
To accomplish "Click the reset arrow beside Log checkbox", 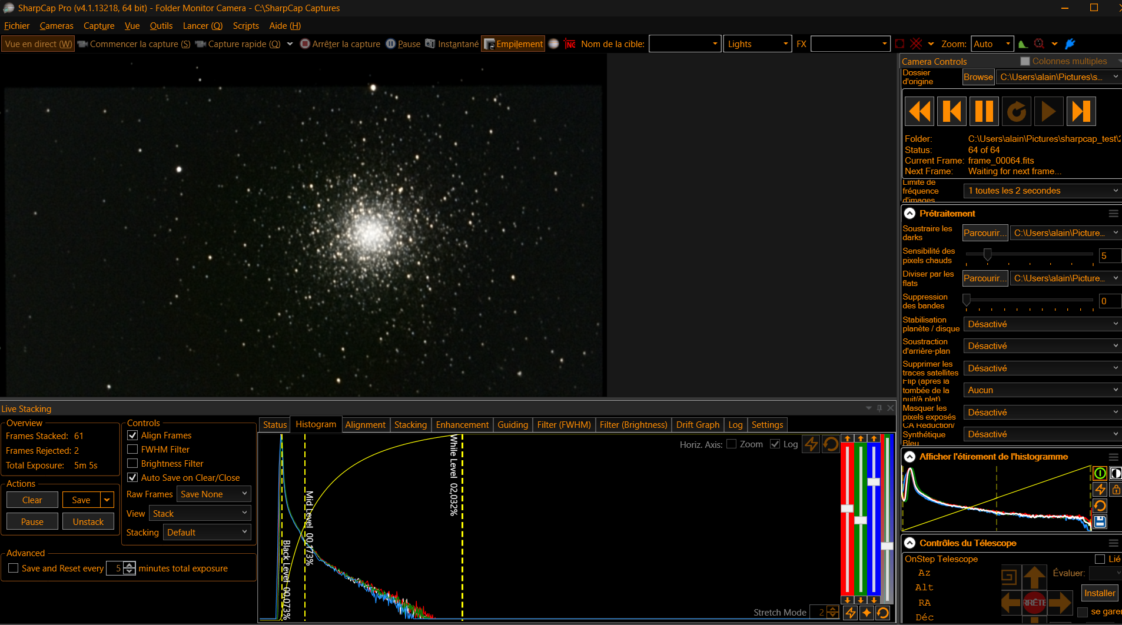I will pos(831,444).
